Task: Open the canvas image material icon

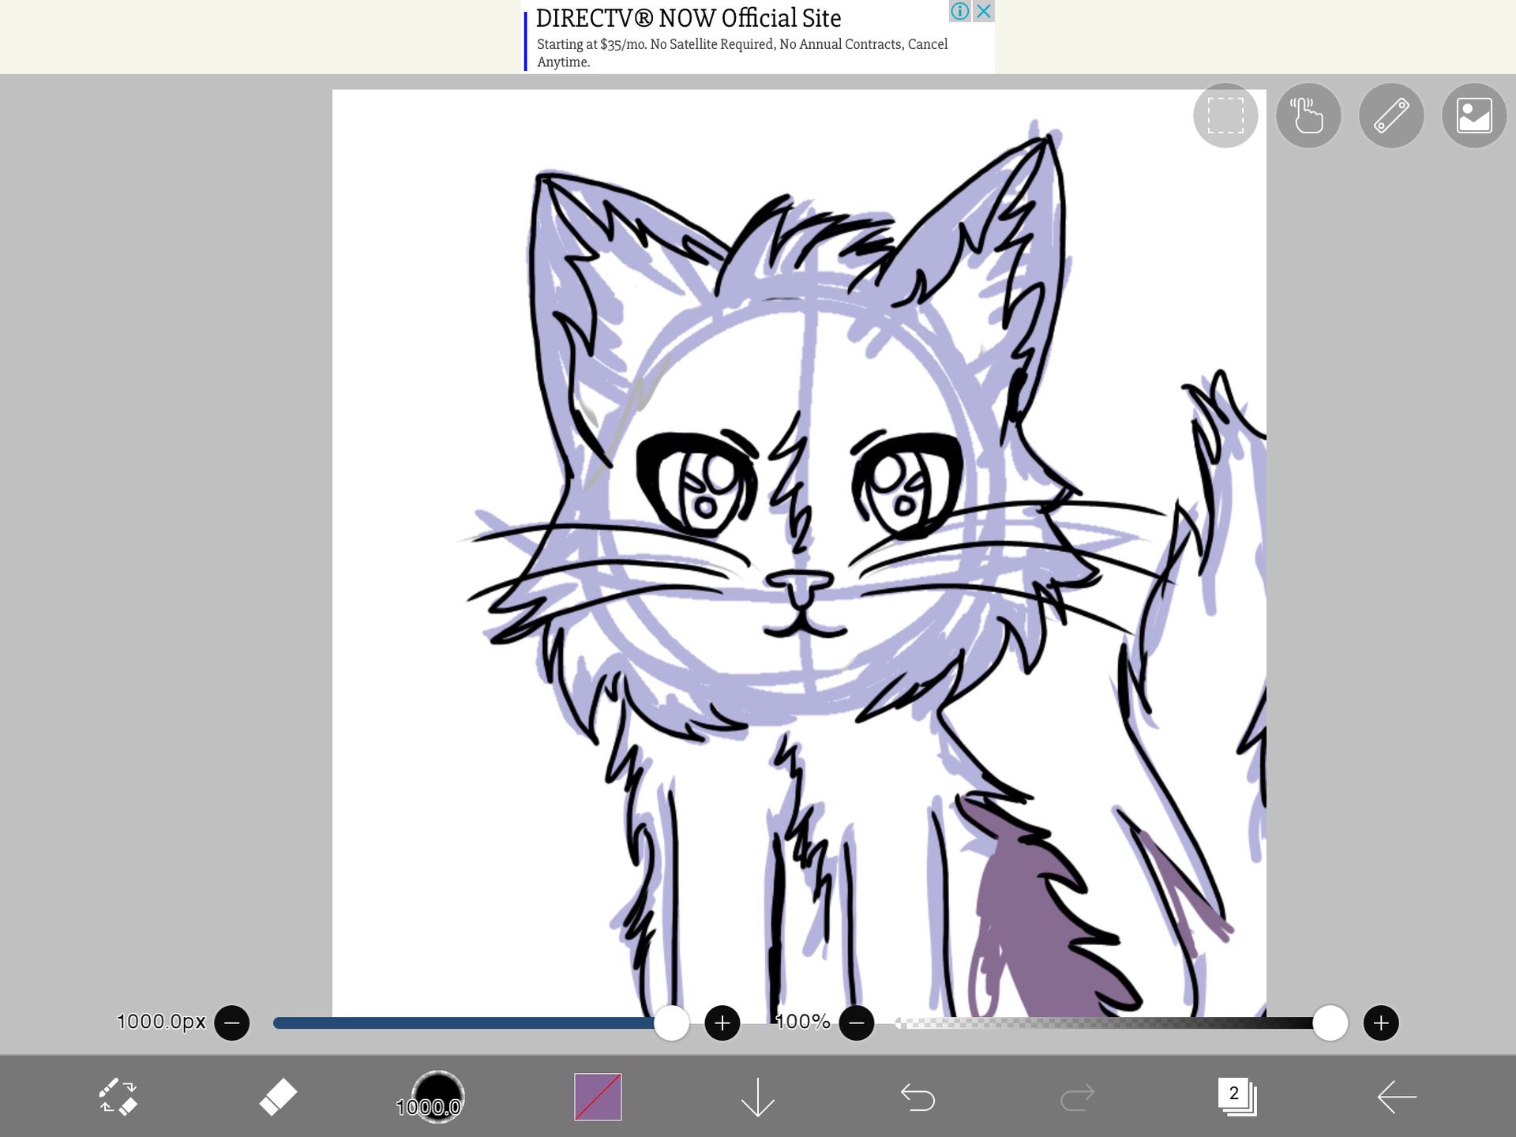Action: click(1474, 115)
